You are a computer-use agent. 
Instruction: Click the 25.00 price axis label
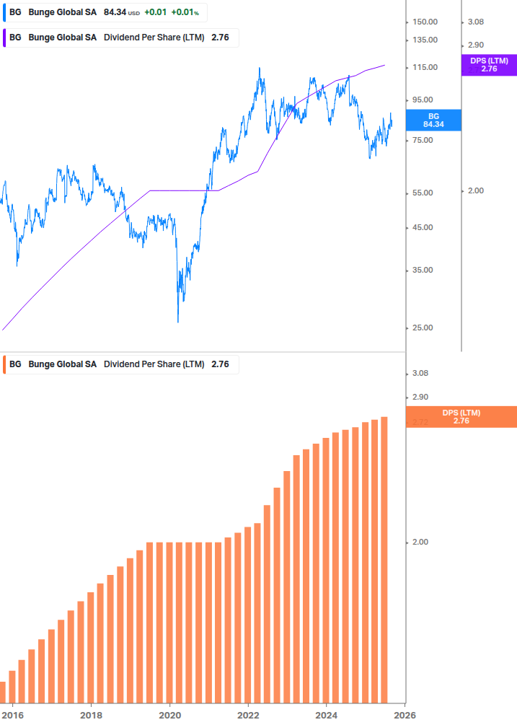(425, 328)
